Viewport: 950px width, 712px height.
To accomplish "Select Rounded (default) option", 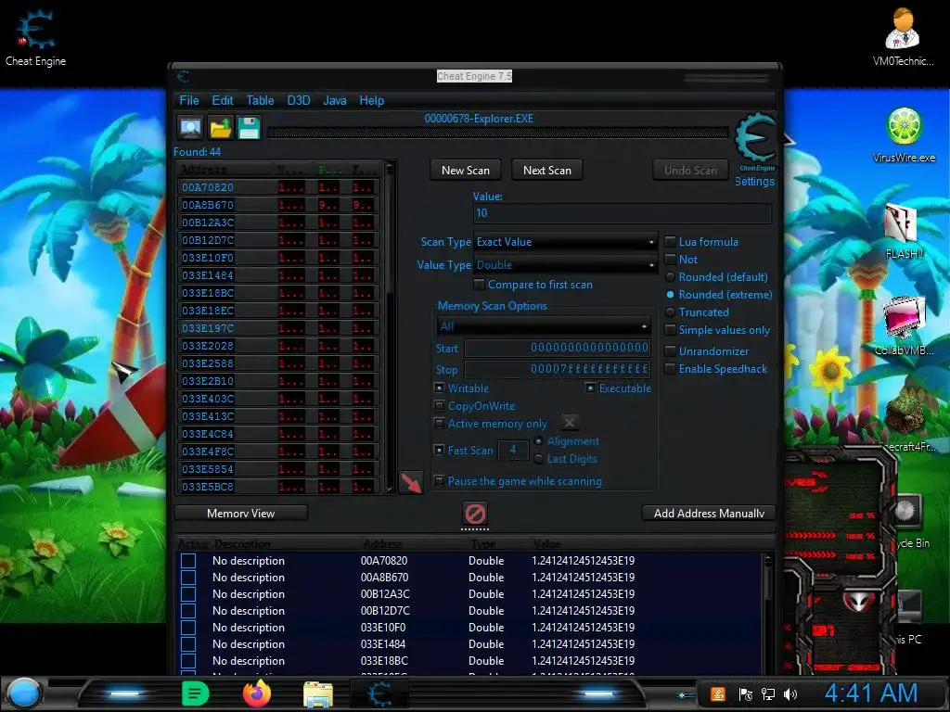I will click(670, 277).
